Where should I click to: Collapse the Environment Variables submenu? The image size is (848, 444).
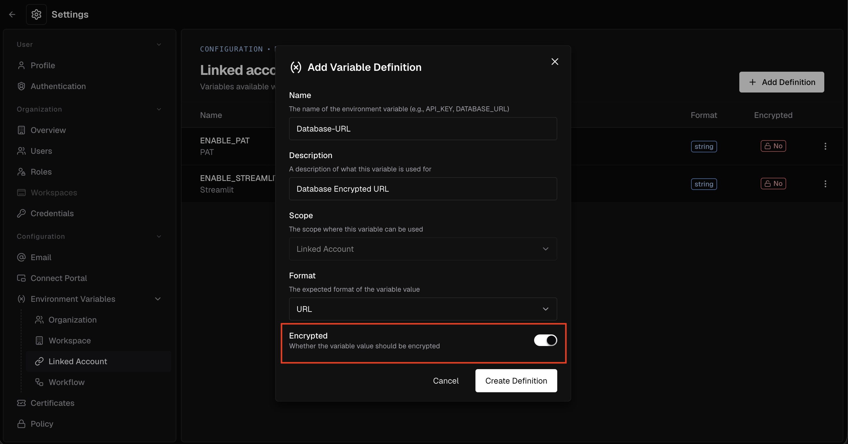[158, 299]
